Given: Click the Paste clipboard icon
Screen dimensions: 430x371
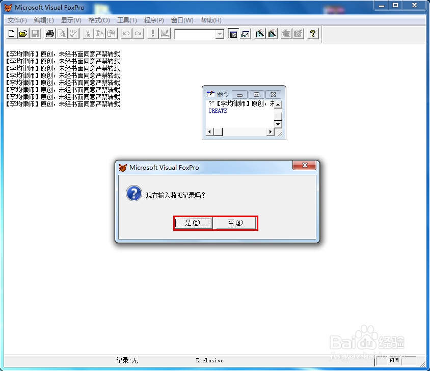Looking at the screenshot, I should pos(112,34).
